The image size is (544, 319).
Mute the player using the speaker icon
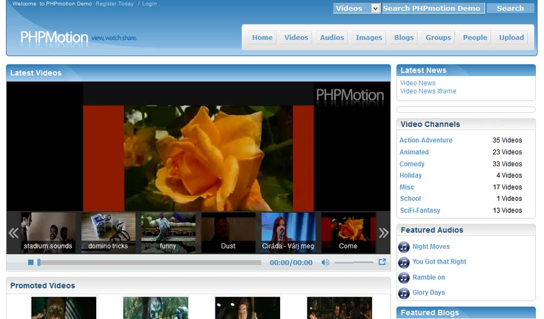pos(325,262)
